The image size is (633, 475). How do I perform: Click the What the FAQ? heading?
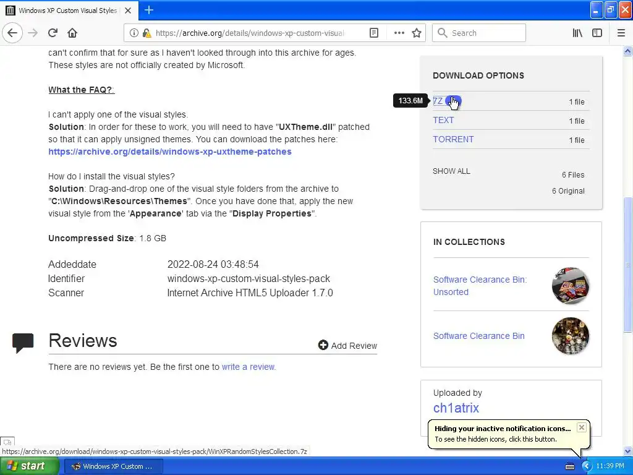click(81, 90)
